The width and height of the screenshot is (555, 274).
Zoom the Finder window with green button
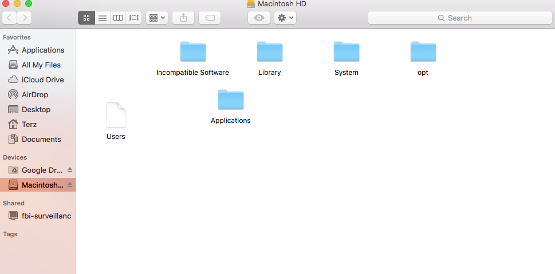[29, 3]
